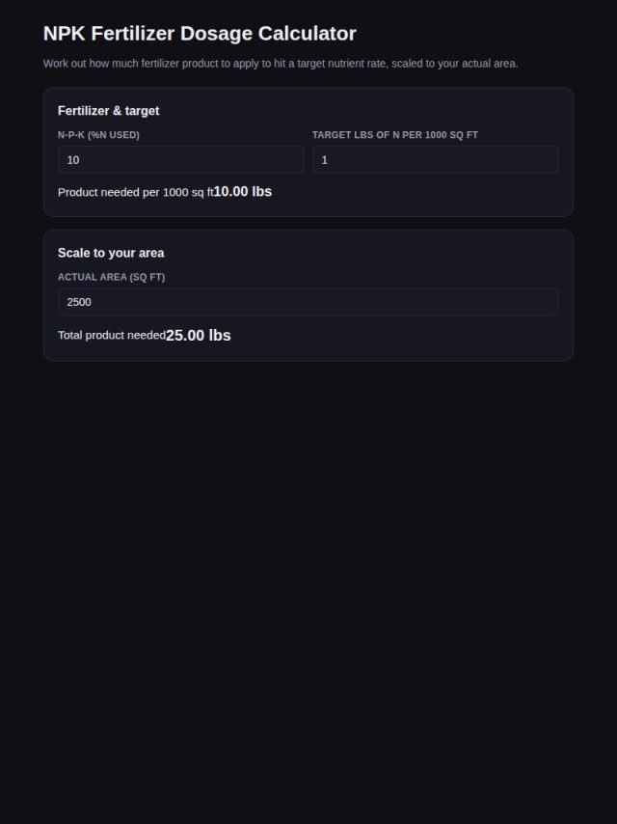The width and height of the screenshot is (617, 824).
Task: Click the N-P-K (%N USED) label
Action: point(98,135)
